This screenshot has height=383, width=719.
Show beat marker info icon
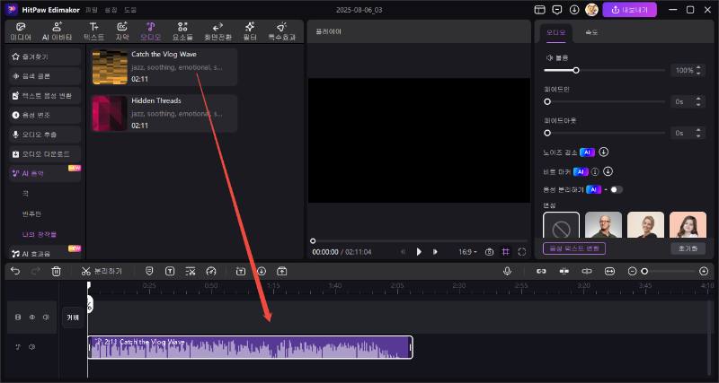click(x=595, y=171)
